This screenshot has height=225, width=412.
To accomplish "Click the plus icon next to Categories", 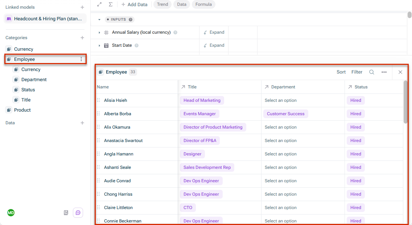I will click(x=82, y=38).
